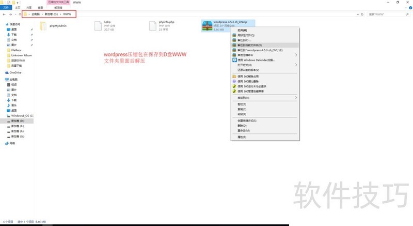Screen dimensions: 413x226
Task: Click 此电脑 in the address breadcrumb
Action: [36, 14]
